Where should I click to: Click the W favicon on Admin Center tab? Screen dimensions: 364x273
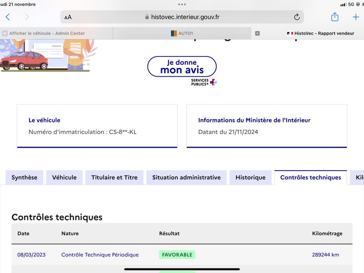[5, 33]
